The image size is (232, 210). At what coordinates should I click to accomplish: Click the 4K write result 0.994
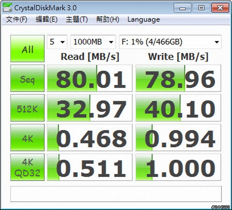(178, 138)
